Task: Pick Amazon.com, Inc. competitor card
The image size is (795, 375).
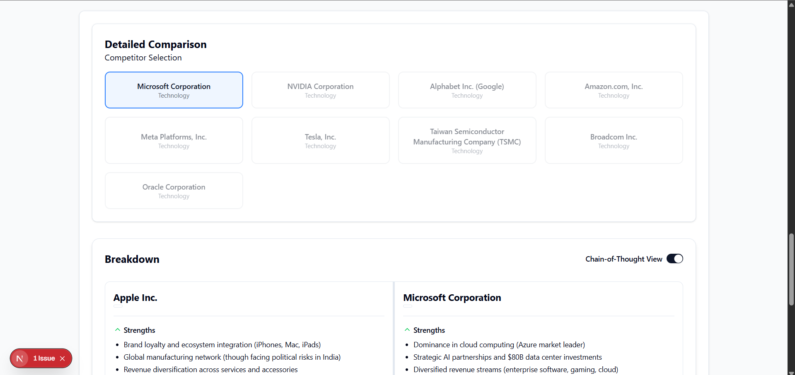Action: point(614,90)
